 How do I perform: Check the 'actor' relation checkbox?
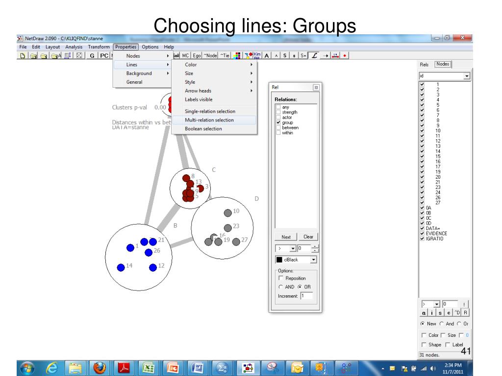278,117
